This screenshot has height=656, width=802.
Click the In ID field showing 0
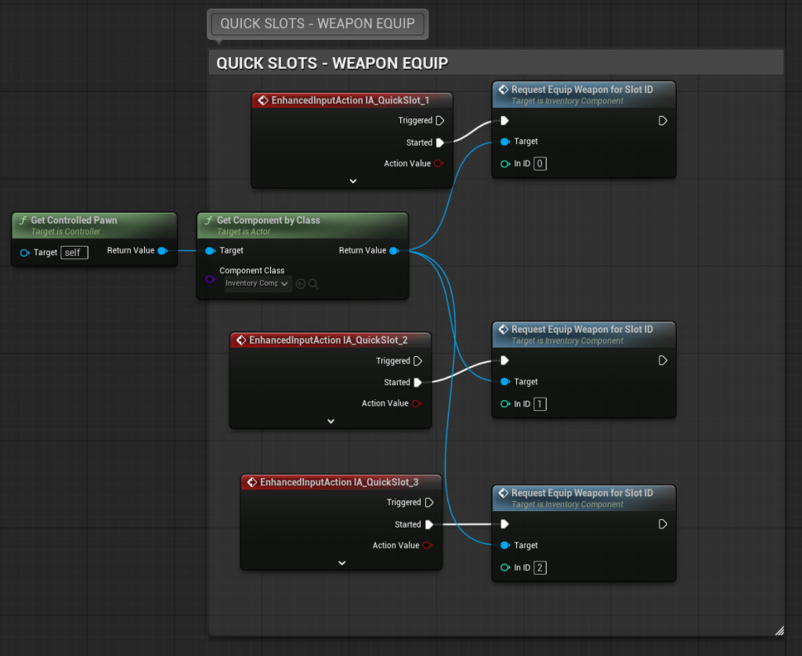point(540,164)
